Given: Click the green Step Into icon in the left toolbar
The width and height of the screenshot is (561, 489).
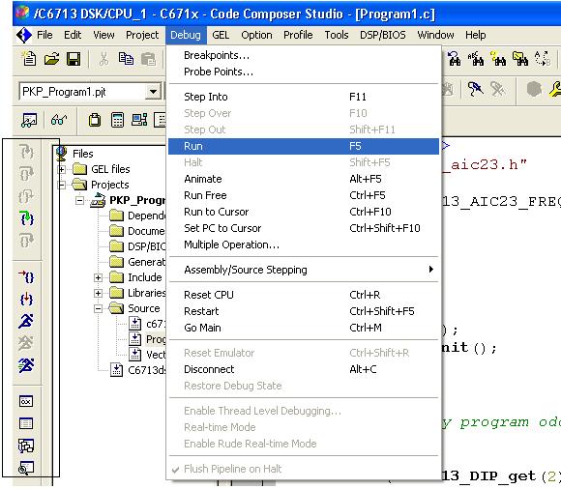Looking at the screenshot, I should click(26, 217).
